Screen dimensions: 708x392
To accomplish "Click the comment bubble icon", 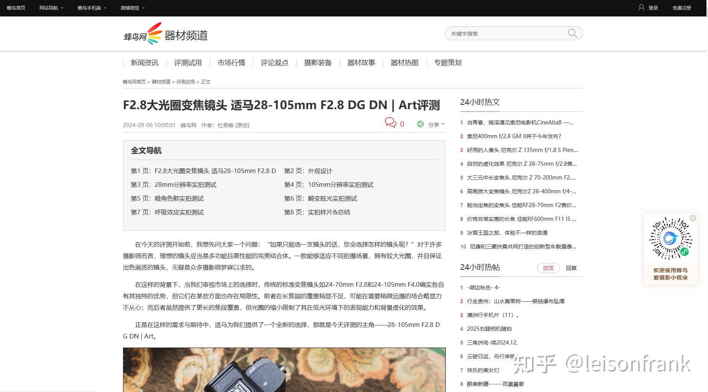I will [390, 122].
